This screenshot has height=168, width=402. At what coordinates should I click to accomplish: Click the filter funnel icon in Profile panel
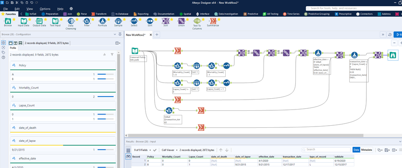tap(112, 54)
